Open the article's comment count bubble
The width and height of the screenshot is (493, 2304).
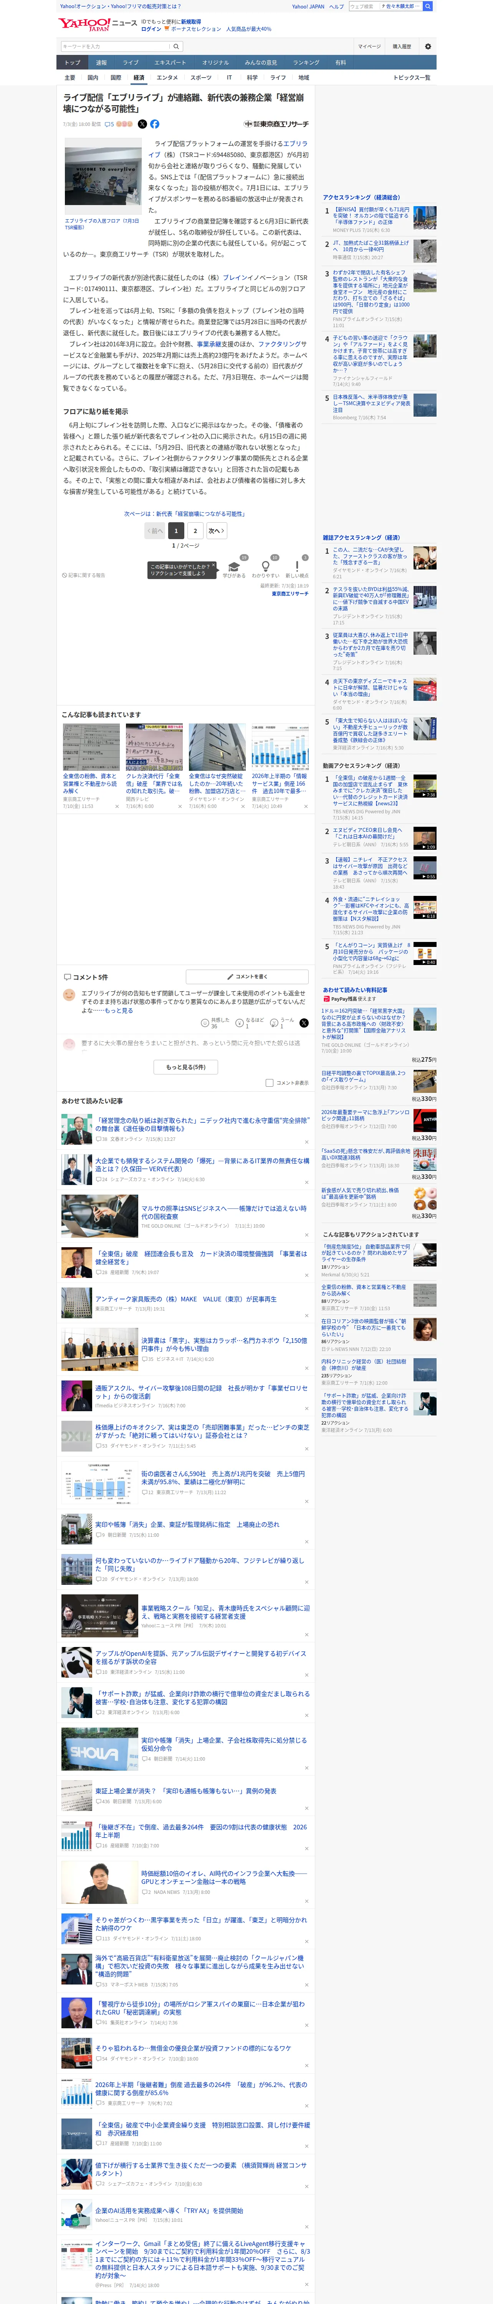click(x=109, y=124)
